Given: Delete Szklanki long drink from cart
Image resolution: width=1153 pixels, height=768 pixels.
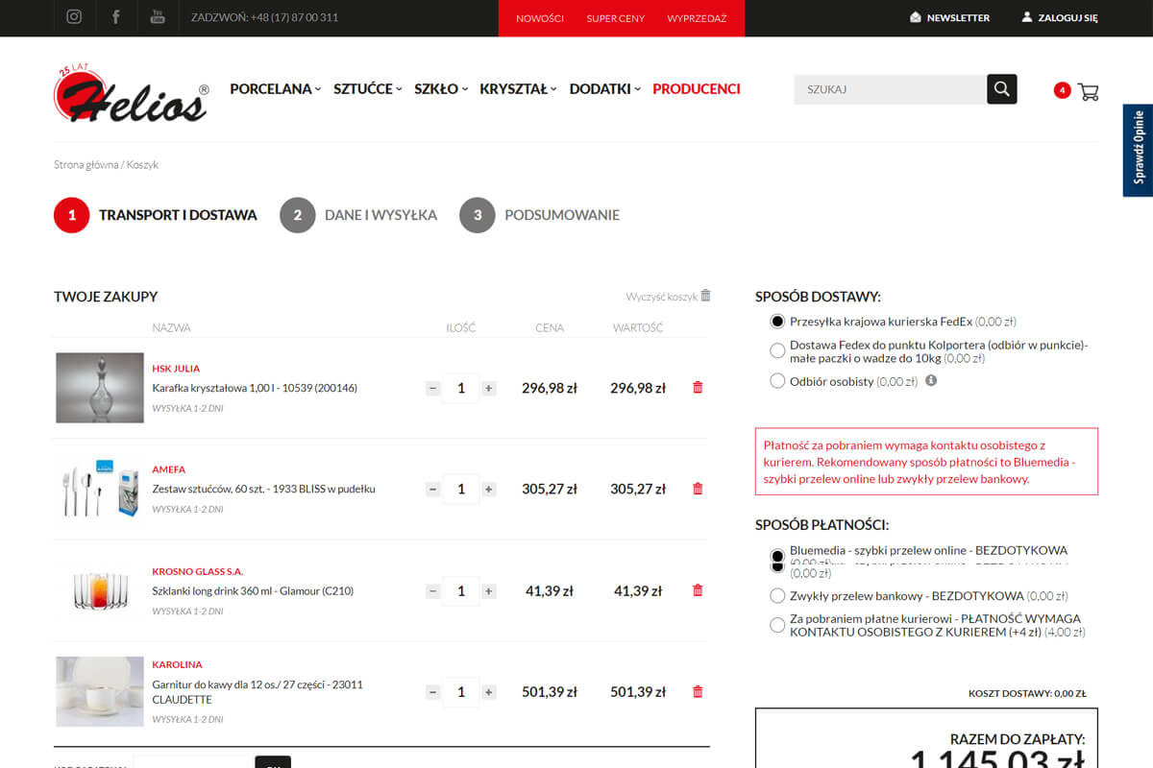Looking at the screenshot, I should (x=698, y=590).
